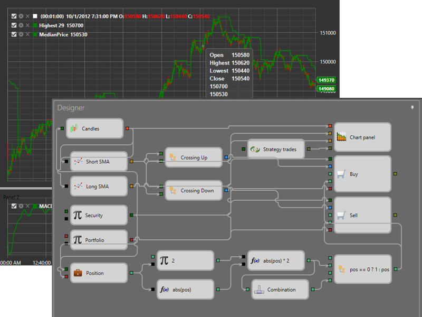Select the Short SMA indicator icon
422x317 pixels.
(78, 162)
